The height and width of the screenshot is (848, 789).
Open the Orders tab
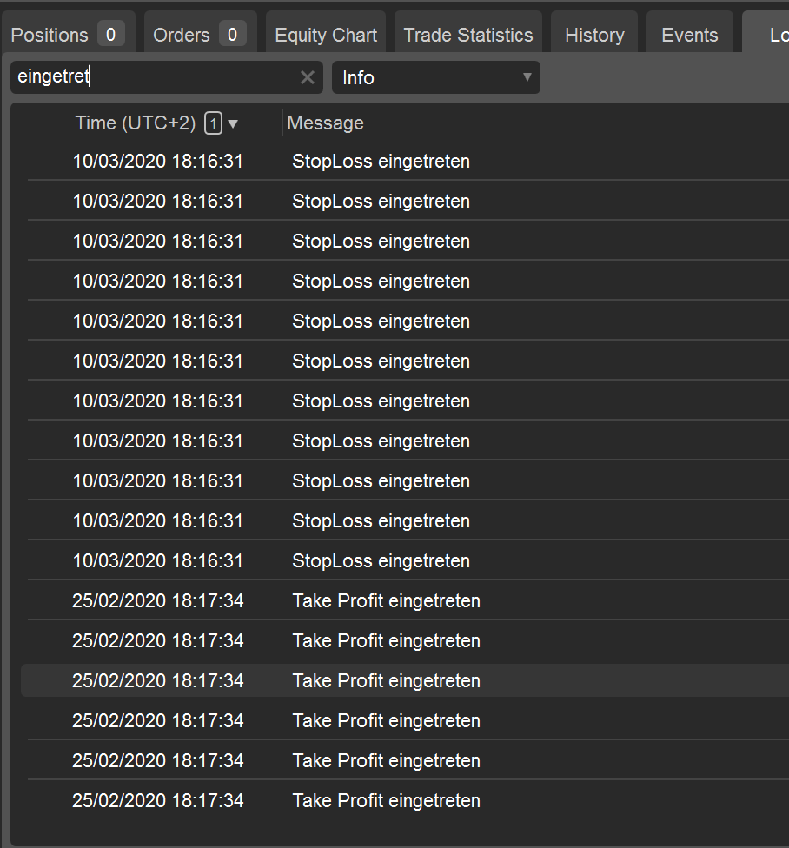(182, 36)
